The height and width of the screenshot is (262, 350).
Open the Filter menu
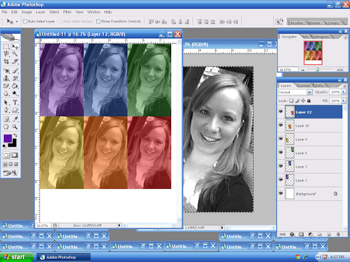point(67,12)
